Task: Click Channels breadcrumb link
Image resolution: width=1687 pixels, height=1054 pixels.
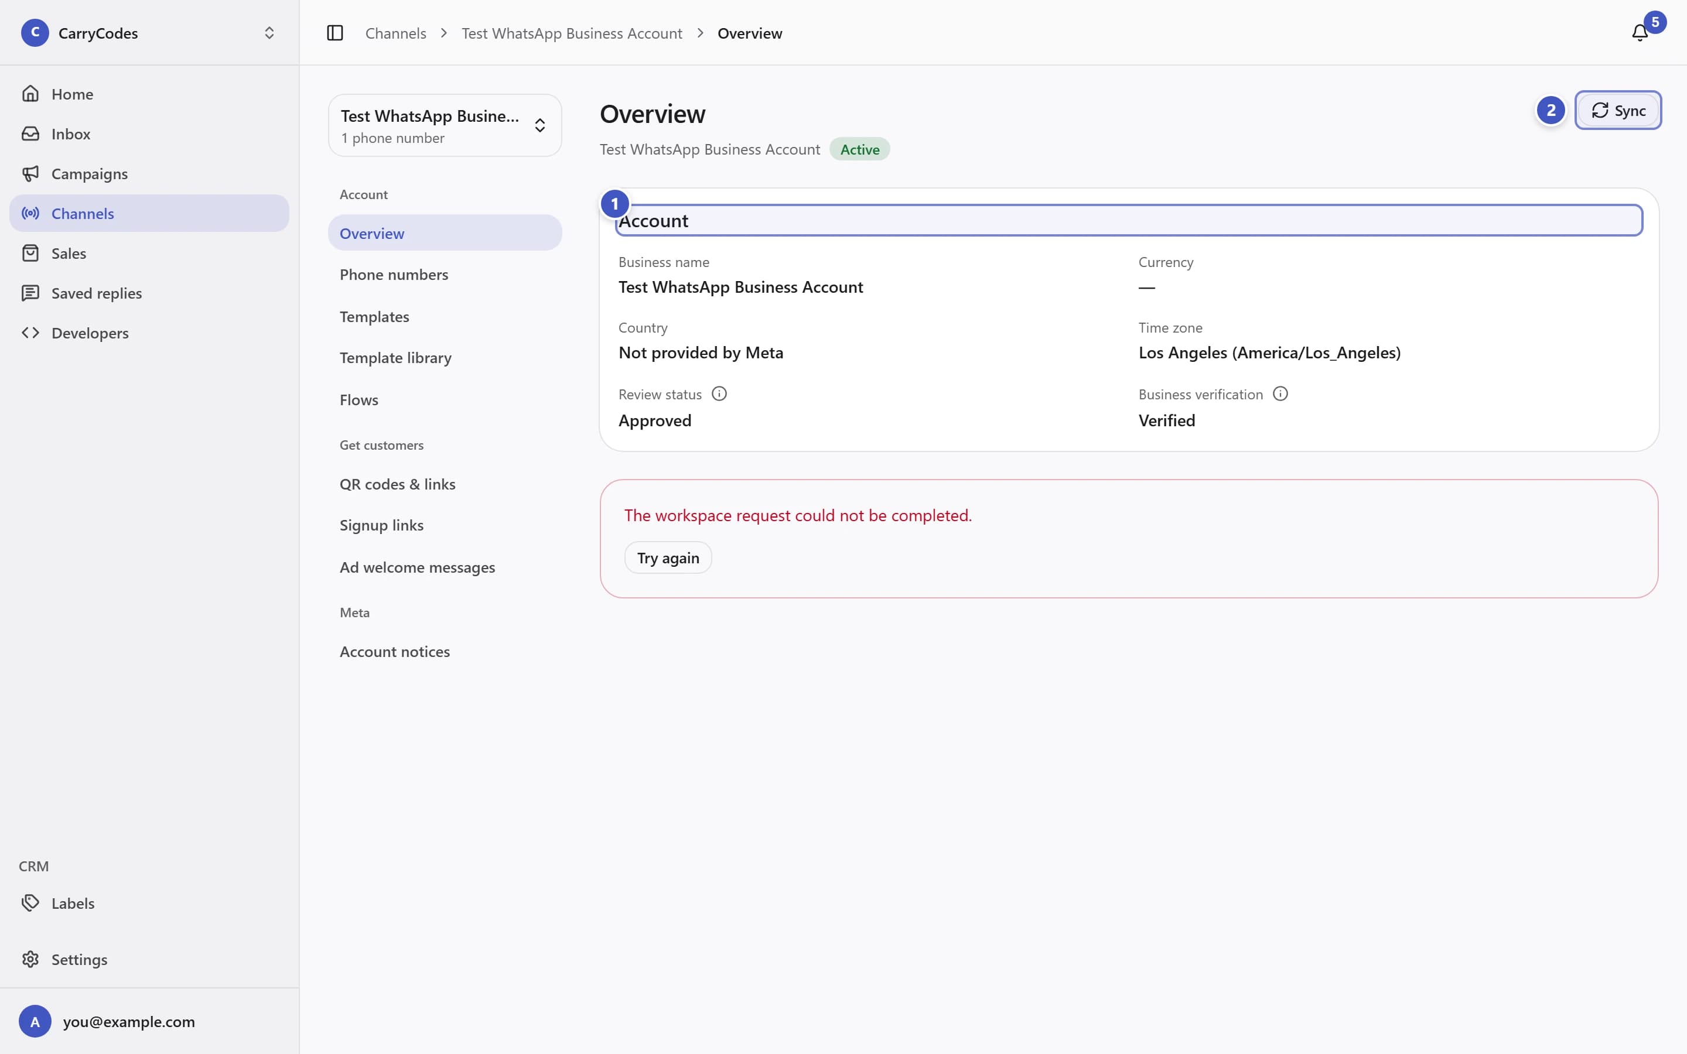Action: pos(395,33)
